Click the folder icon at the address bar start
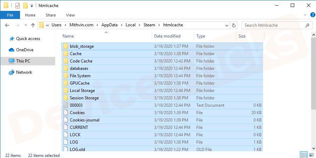The height and width of the screenshot is (158, 316). click(42, 25)
